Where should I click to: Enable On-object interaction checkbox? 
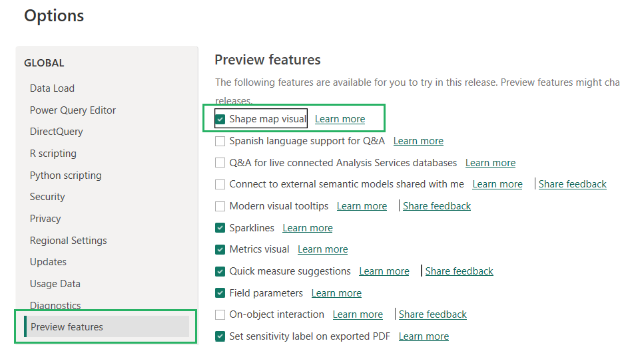pyautogui.click(x=220, y=314)
